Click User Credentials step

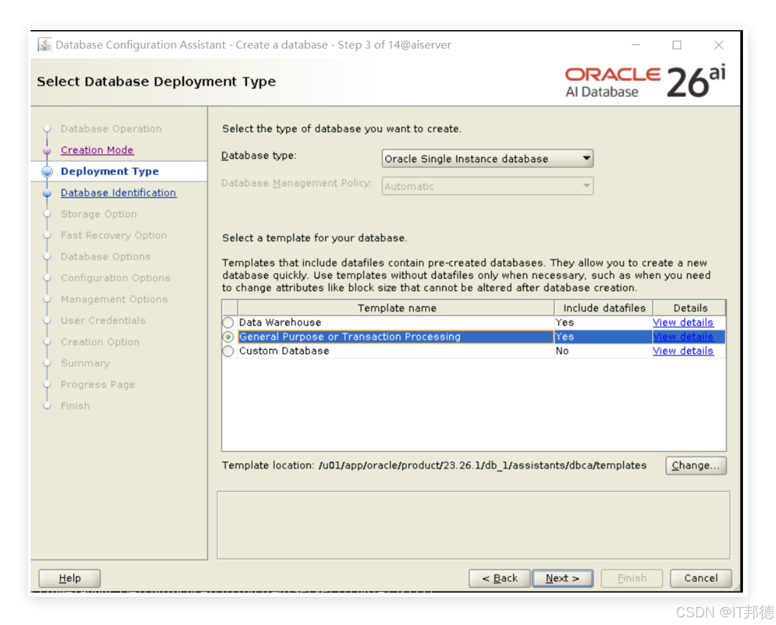[x=103, y=321]
